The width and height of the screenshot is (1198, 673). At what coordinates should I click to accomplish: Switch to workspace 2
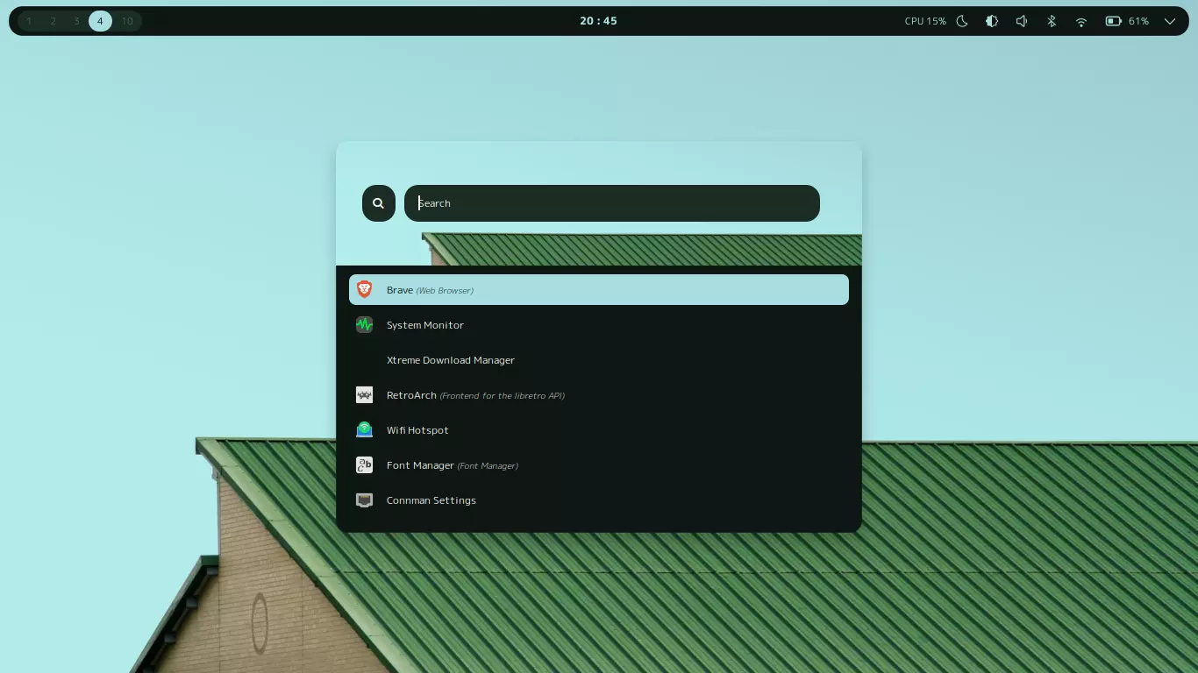pyautogui.click(x=53, y=21)
